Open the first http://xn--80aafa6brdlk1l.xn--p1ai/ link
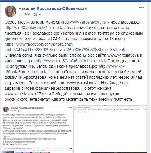This screenshot has width=151, height=153. click(35, 28)
